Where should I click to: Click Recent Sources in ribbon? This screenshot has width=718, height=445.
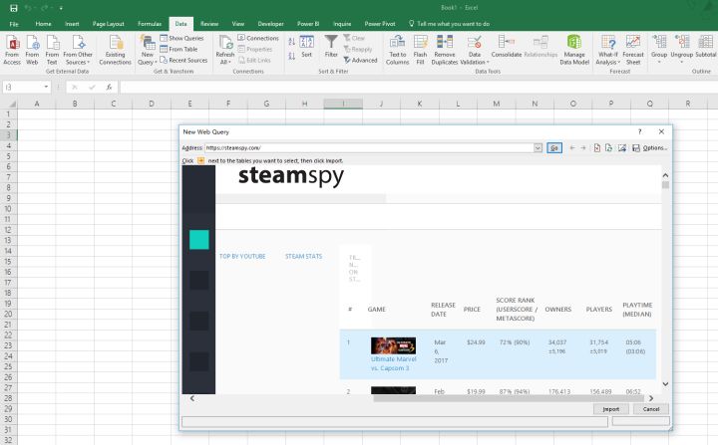(x=183, y=60)
